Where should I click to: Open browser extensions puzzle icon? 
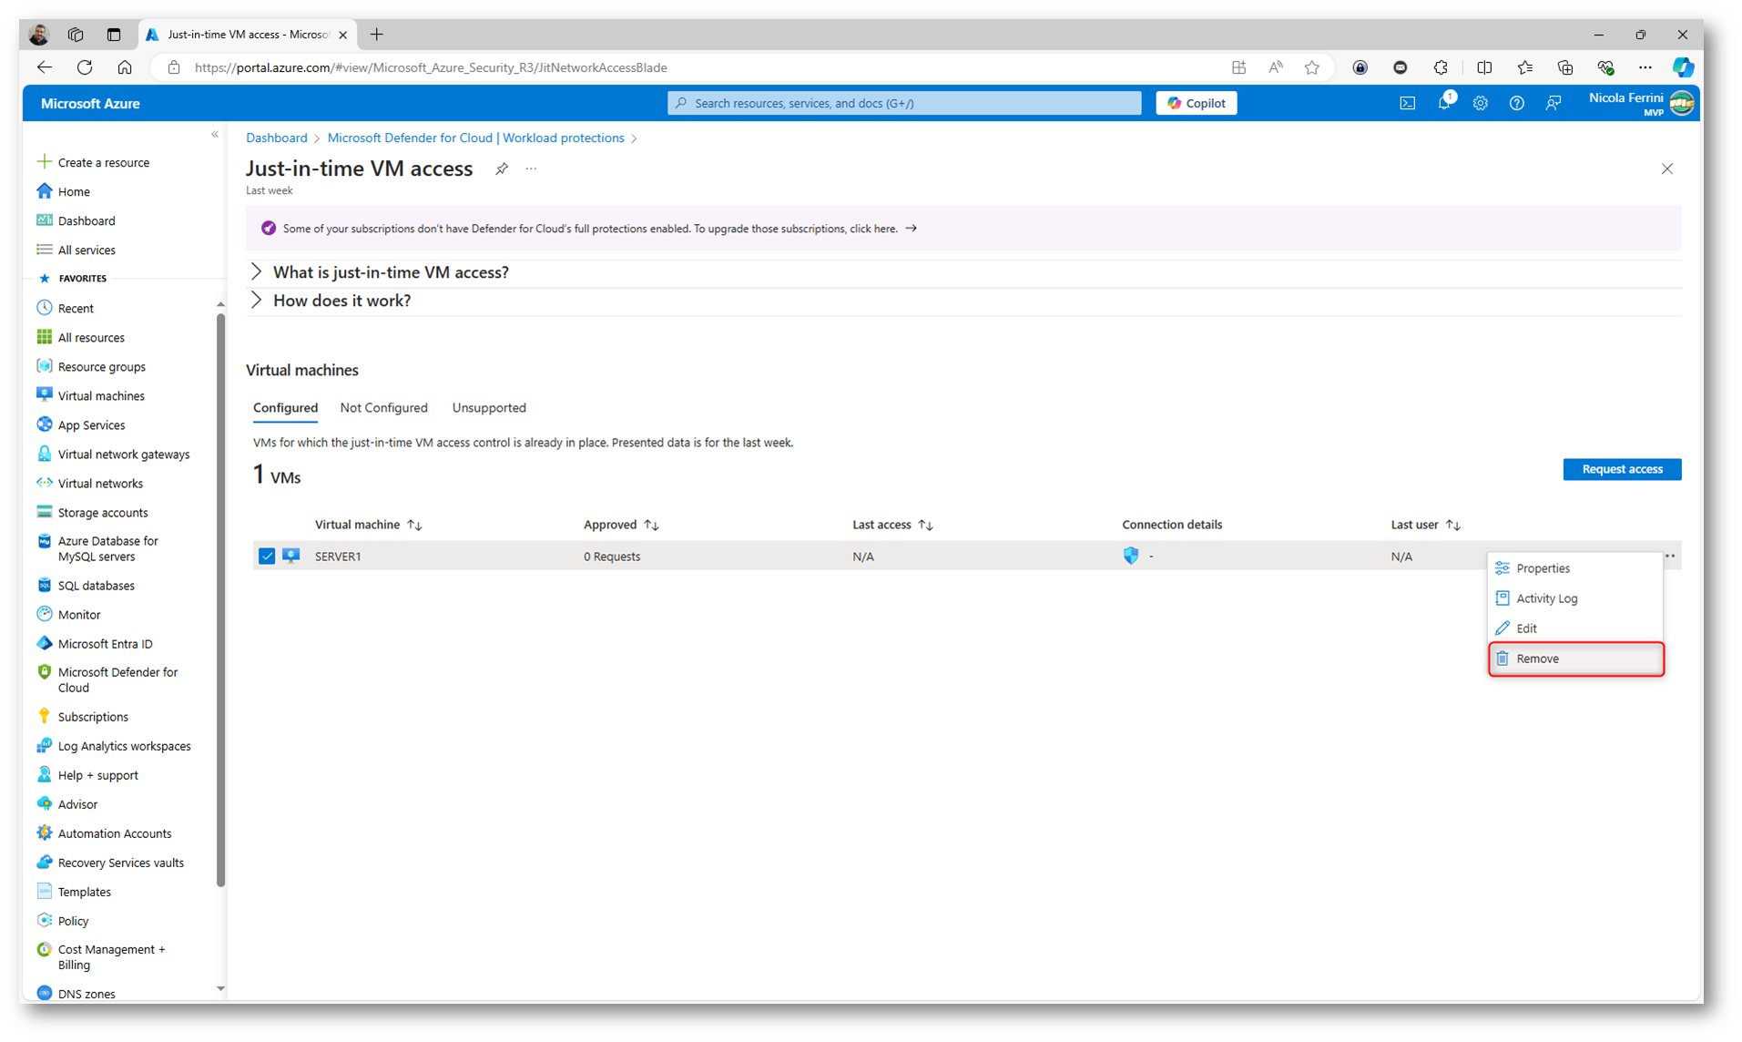[x=1441, y=67]
